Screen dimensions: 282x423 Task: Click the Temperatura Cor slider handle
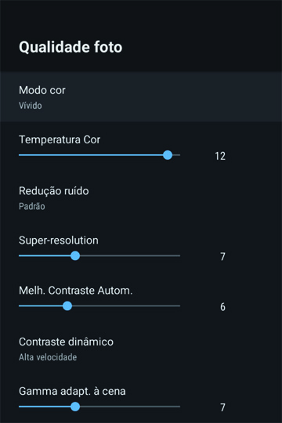coord(168,155)
